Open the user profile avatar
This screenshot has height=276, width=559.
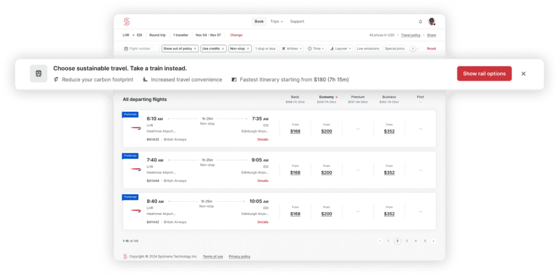[432, 21]
